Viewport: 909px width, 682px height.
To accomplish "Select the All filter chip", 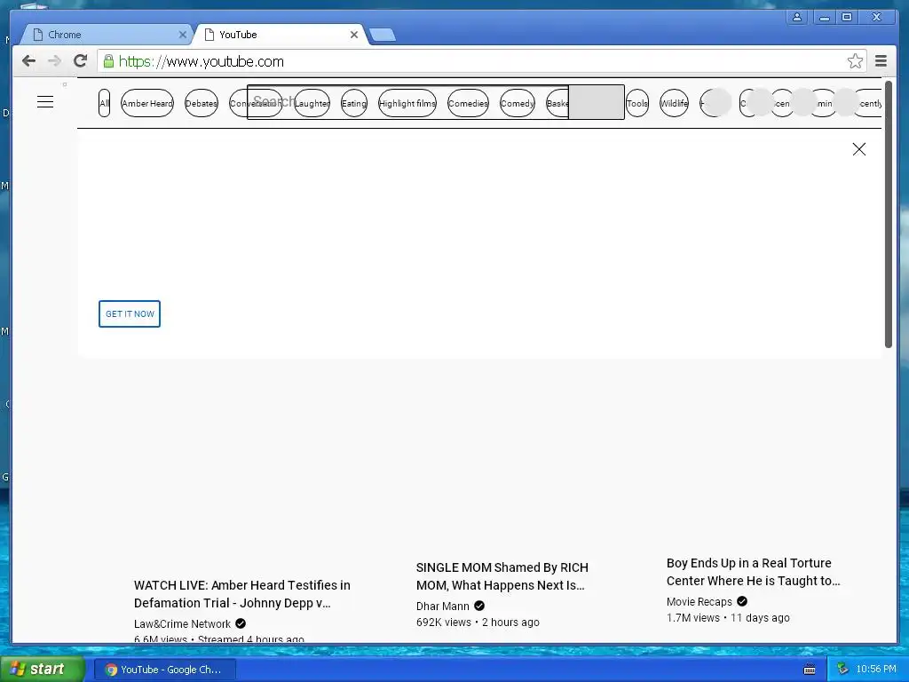I will tap(105, 103).
